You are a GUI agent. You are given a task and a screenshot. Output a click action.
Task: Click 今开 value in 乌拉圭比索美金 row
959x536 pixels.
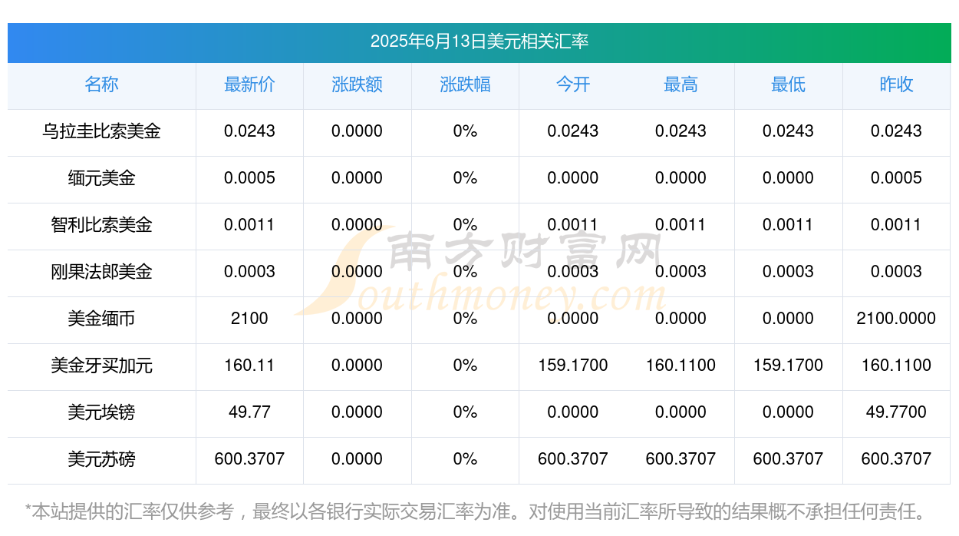[573, 131]
